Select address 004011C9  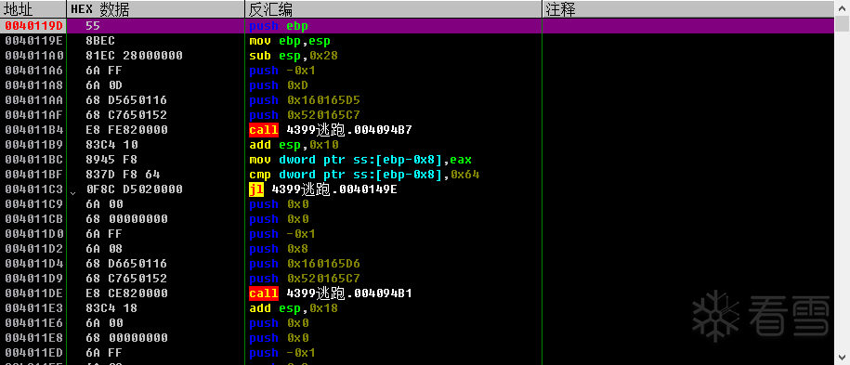click(33, 204)
